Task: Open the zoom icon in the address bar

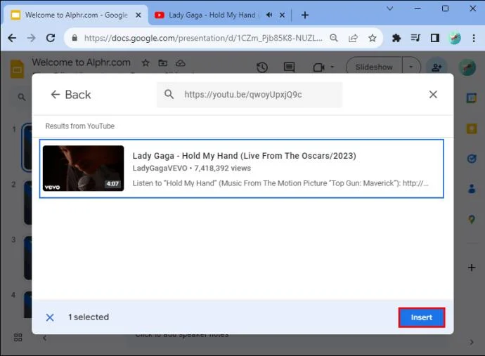Action: 334,38
